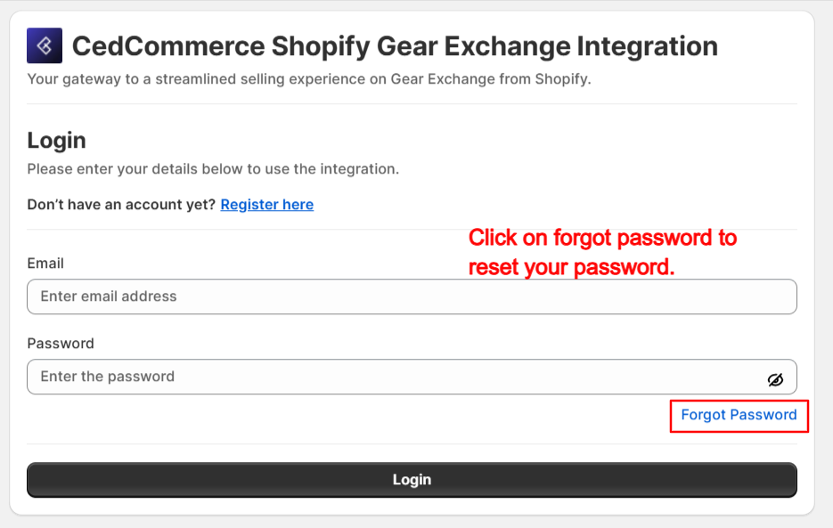This screenshot has height=528, width=833.
Task: Click the 'Please enter your details below' text
Action: pos(213,169)
